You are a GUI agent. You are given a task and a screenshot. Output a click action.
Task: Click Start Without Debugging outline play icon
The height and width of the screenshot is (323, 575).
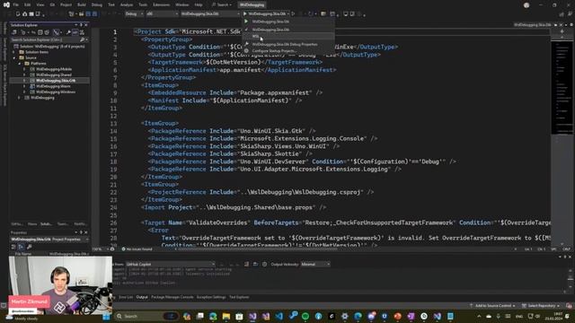click(293, 14)
